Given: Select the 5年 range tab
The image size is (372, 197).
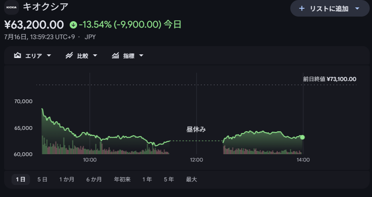Looking at the screenshot, I should tap(168, 180).
